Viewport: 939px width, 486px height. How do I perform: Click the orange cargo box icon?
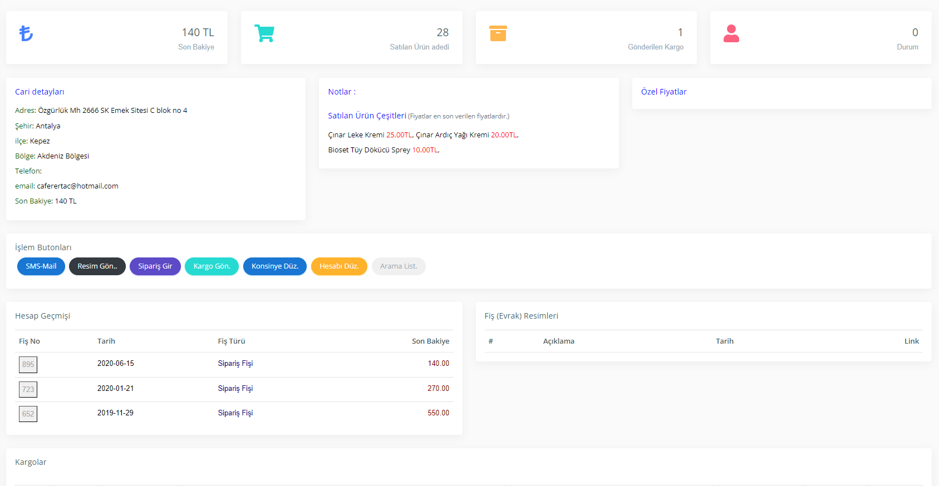[498, 33]
